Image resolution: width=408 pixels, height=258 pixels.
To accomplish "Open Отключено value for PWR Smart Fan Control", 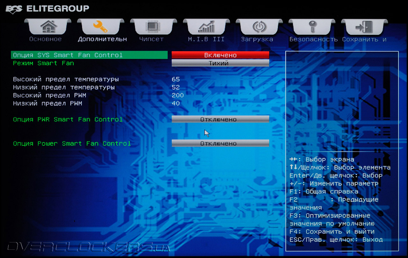I will coord(220,119).
